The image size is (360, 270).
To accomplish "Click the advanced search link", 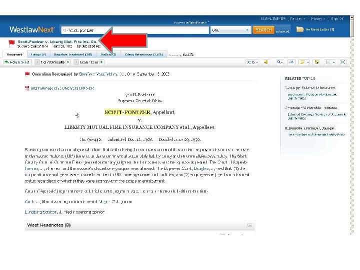I will coord(282,31).
